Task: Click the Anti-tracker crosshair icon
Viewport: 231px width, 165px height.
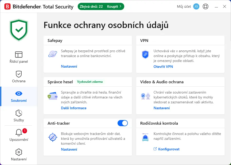Action: click(52, 137)
